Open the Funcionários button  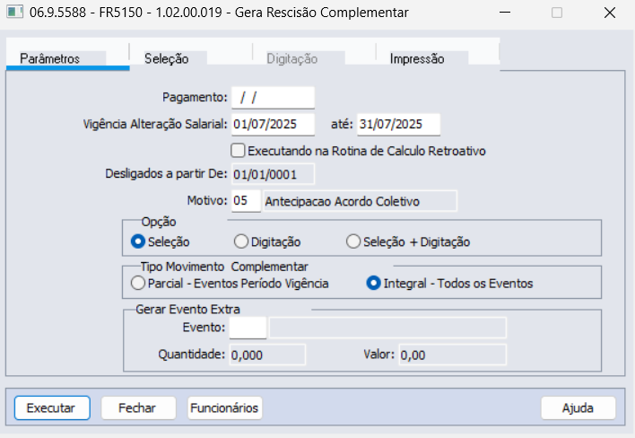224,407
